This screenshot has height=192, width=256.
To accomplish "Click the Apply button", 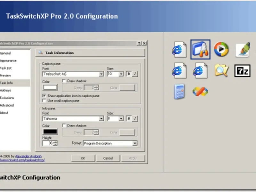I will pyautogui.click(x=133, y=158).
